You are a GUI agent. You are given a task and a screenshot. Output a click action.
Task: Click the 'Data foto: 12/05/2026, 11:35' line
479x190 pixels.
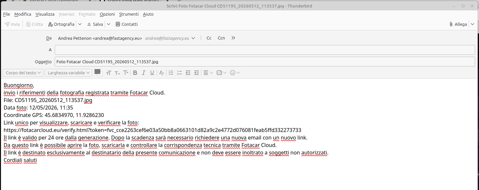38,108
